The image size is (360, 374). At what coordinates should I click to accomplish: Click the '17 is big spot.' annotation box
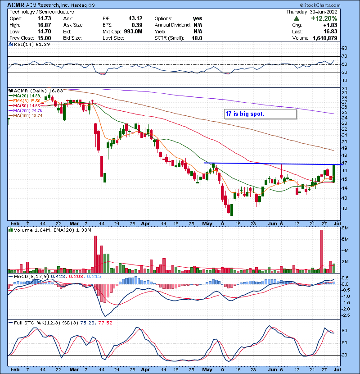tap(261, 114)
